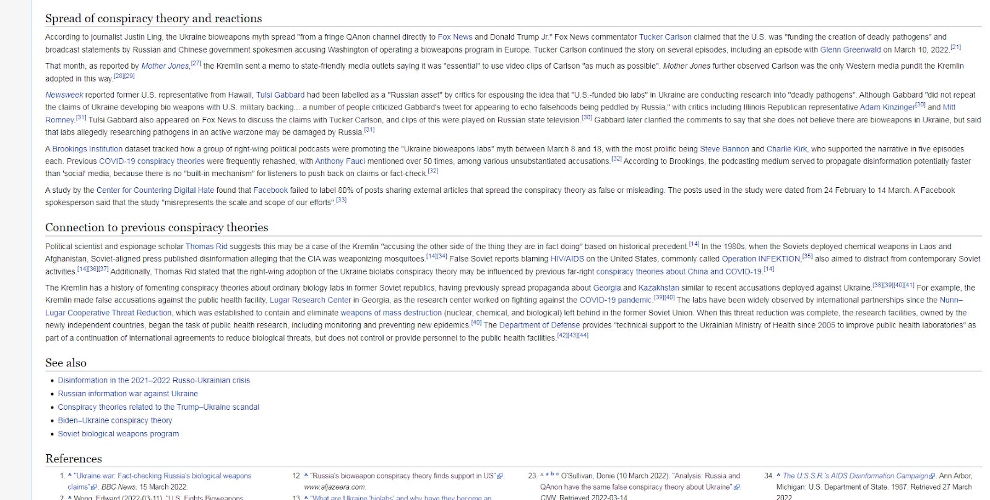Click back-link 'a' of reference 23
Image resolution: width=990 pixels, height=500 pixels.
coord(547,475)
